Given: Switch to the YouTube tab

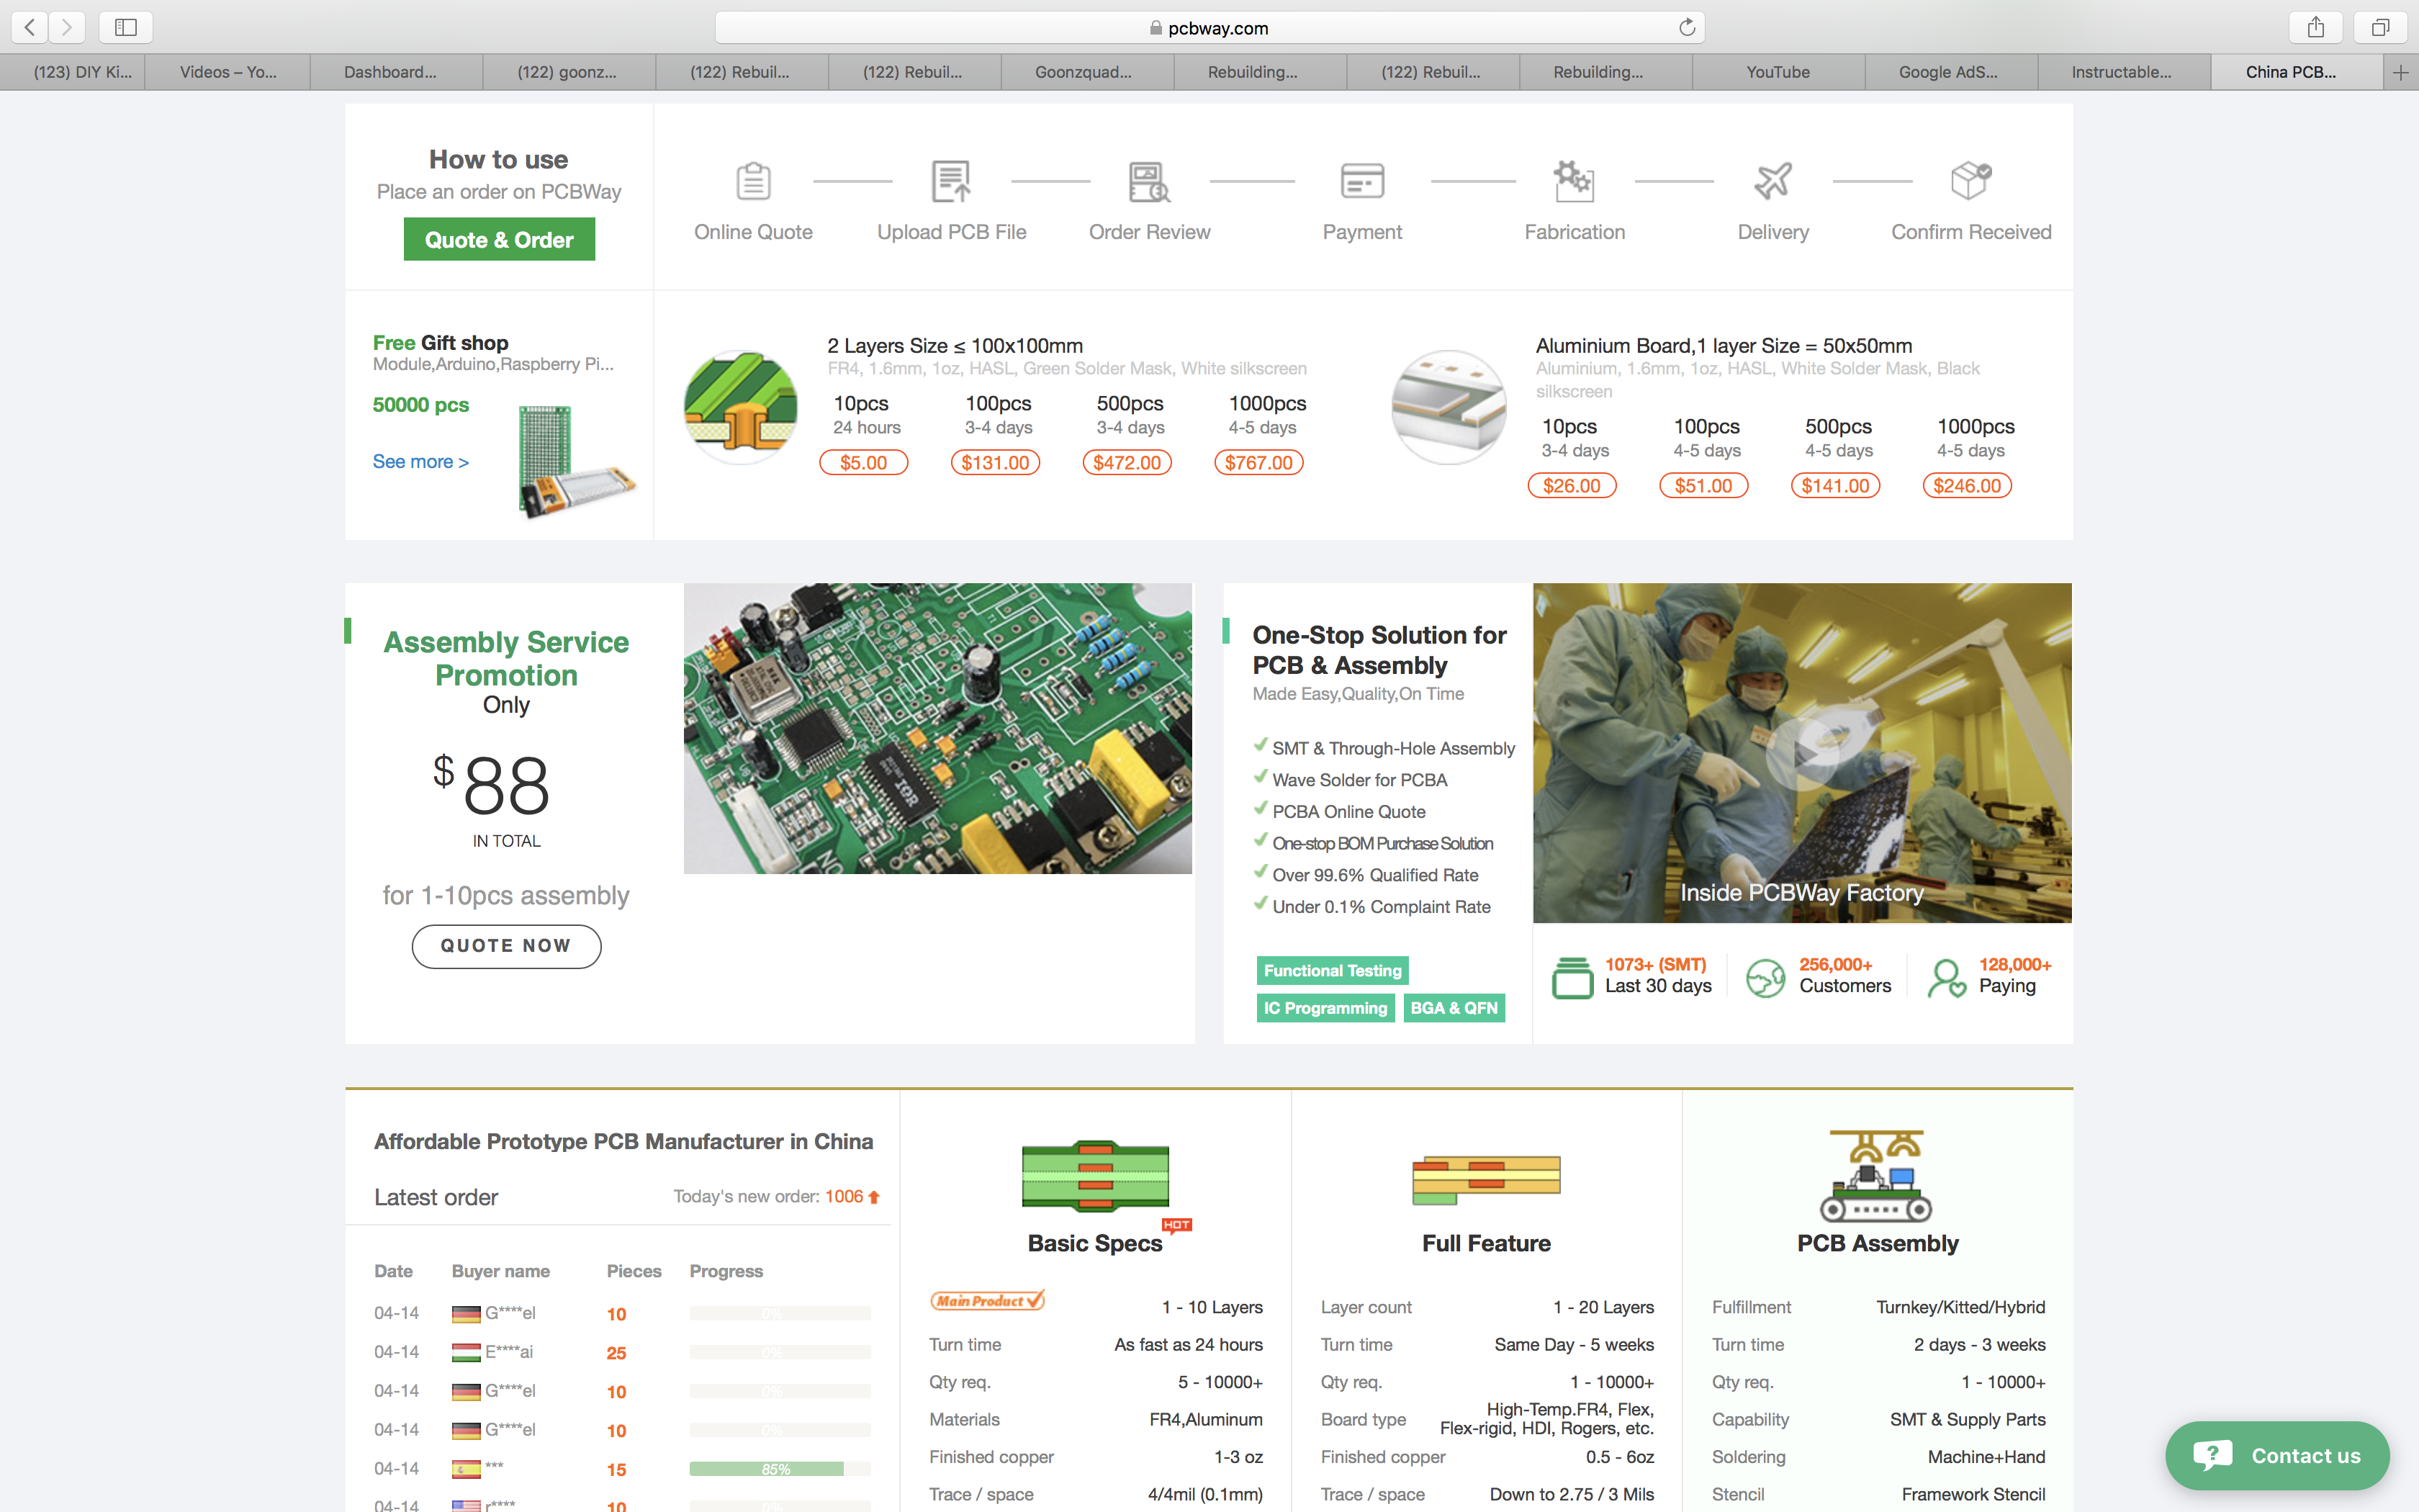Looking at the screenshot, I should tap(1778, 72).
